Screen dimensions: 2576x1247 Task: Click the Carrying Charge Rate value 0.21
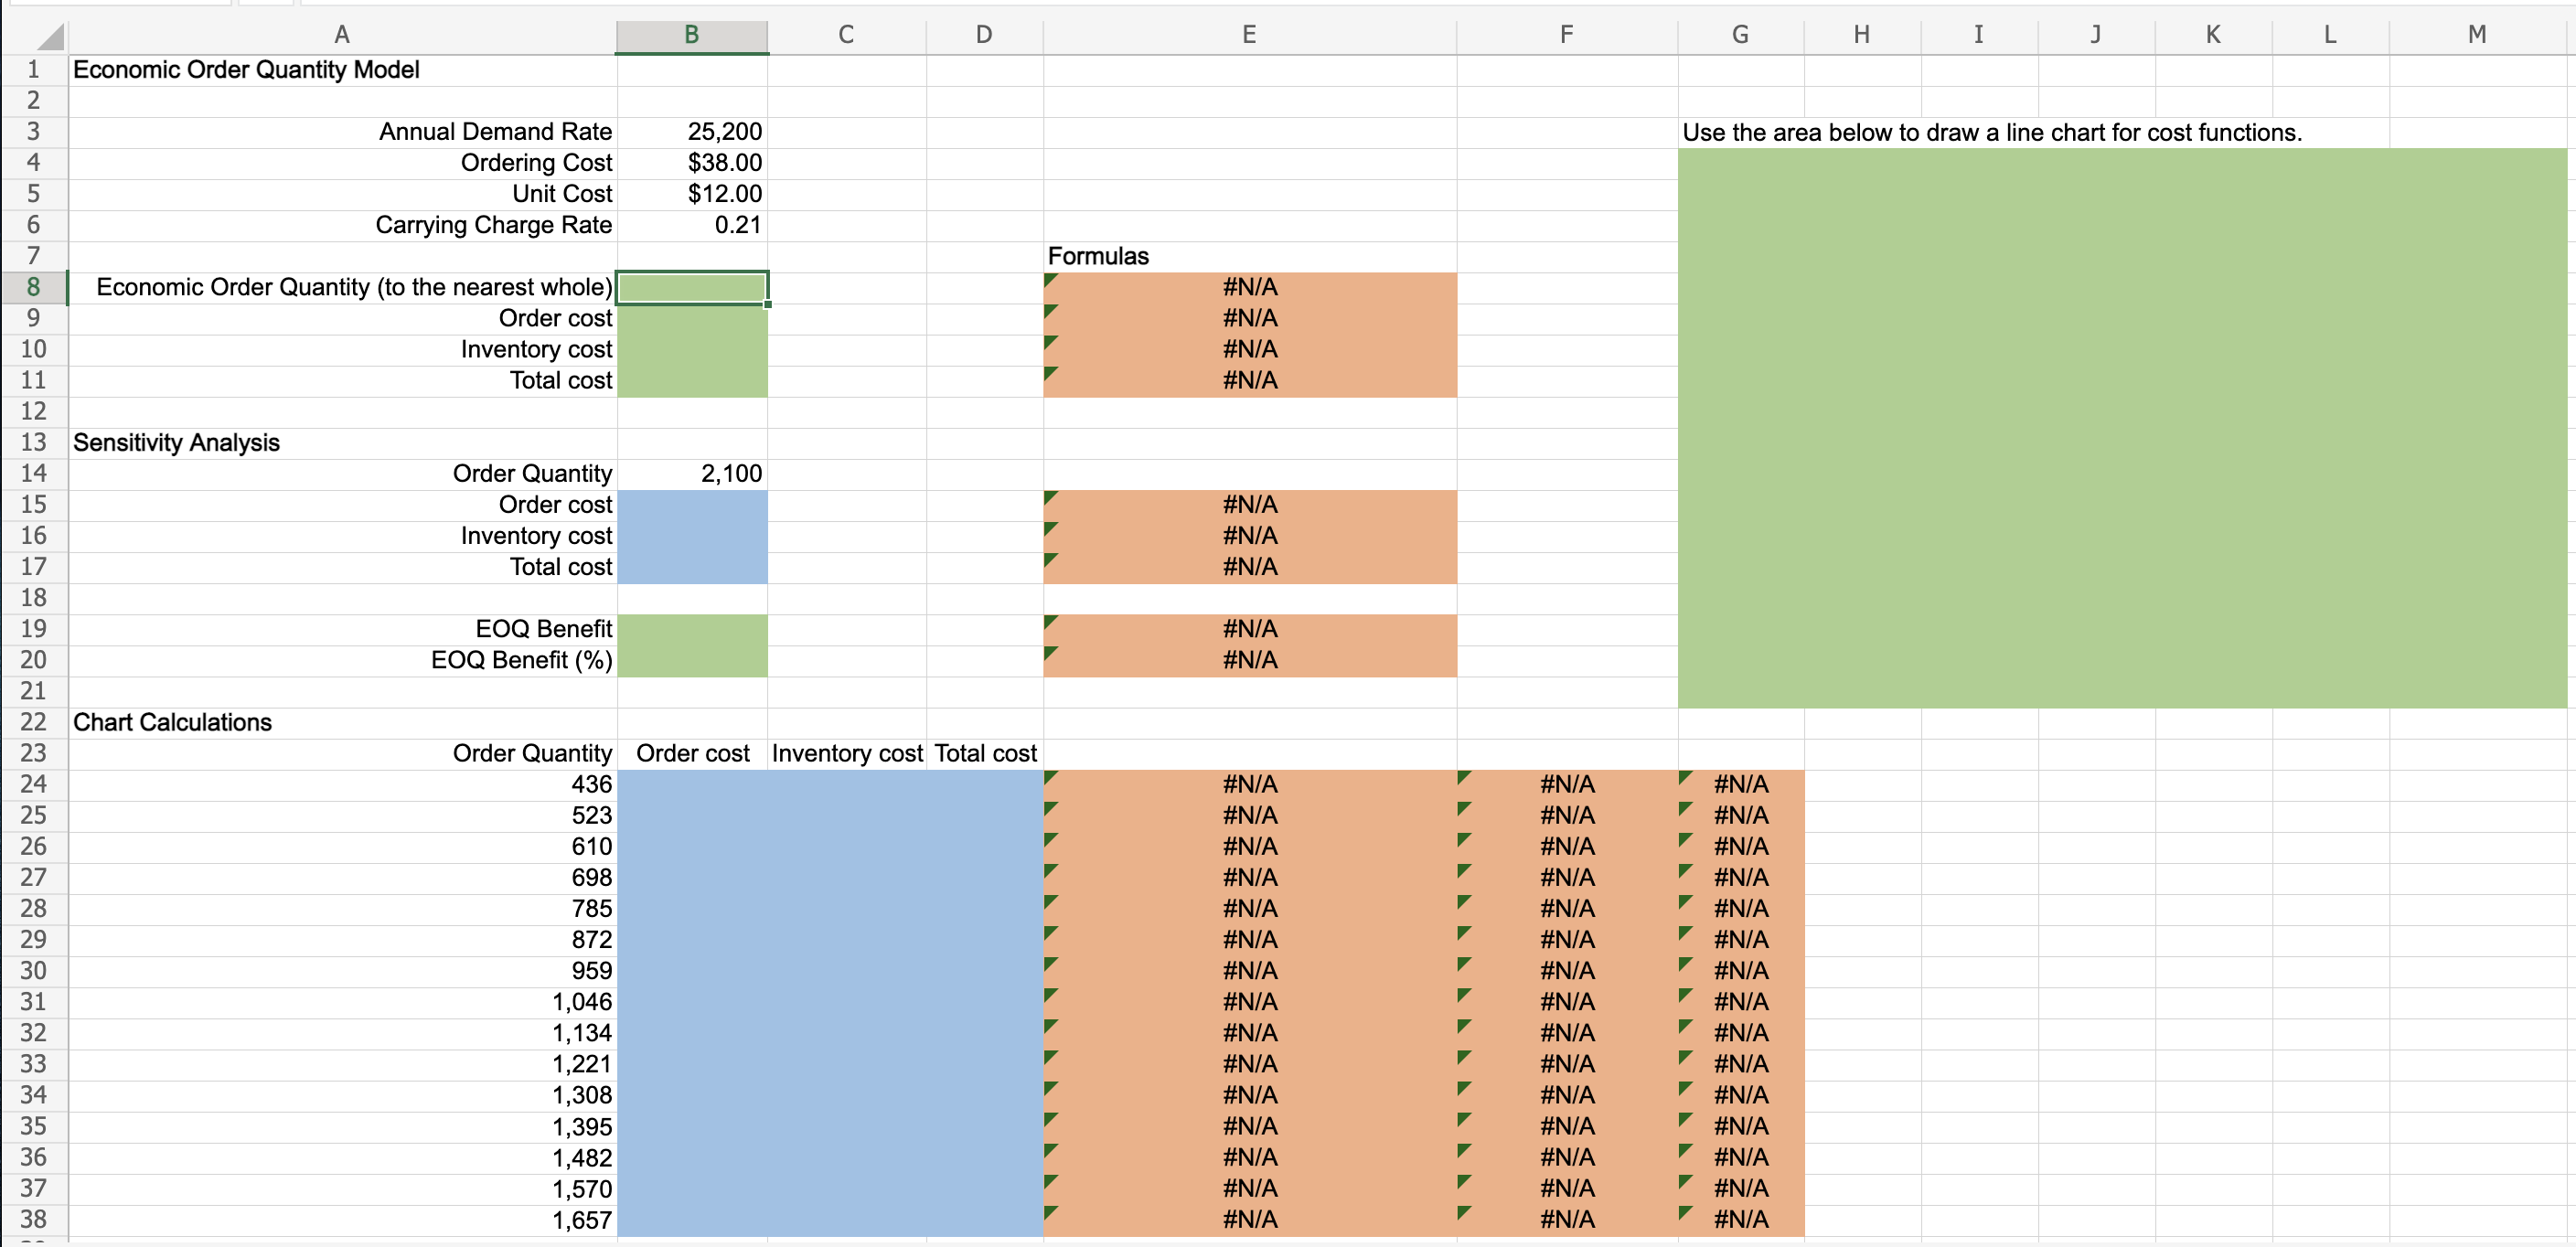click(737, 225)
